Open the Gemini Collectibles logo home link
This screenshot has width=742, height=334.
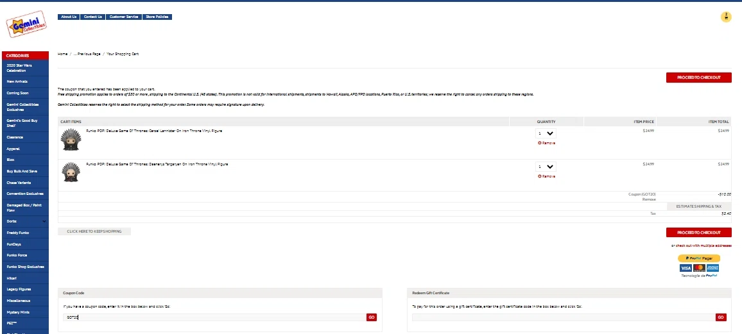click(x=26, y=24)
